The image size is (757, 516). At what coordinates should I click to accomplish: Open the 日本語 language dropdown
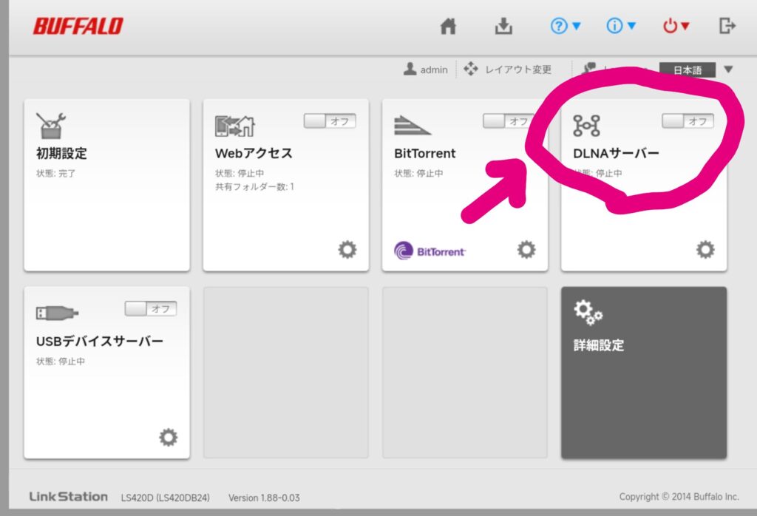point(688,70)
